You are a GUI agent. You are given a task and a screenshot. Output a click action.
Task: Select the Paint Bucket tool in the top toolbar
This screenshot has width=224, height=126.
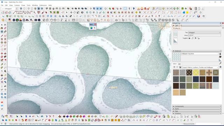pyautogui.click(x=43, y=13)
